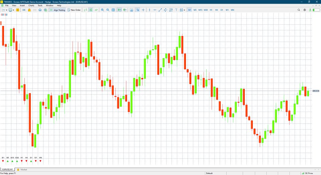
Task: Toggle chart auto scroll
Action: pos(119,10)
